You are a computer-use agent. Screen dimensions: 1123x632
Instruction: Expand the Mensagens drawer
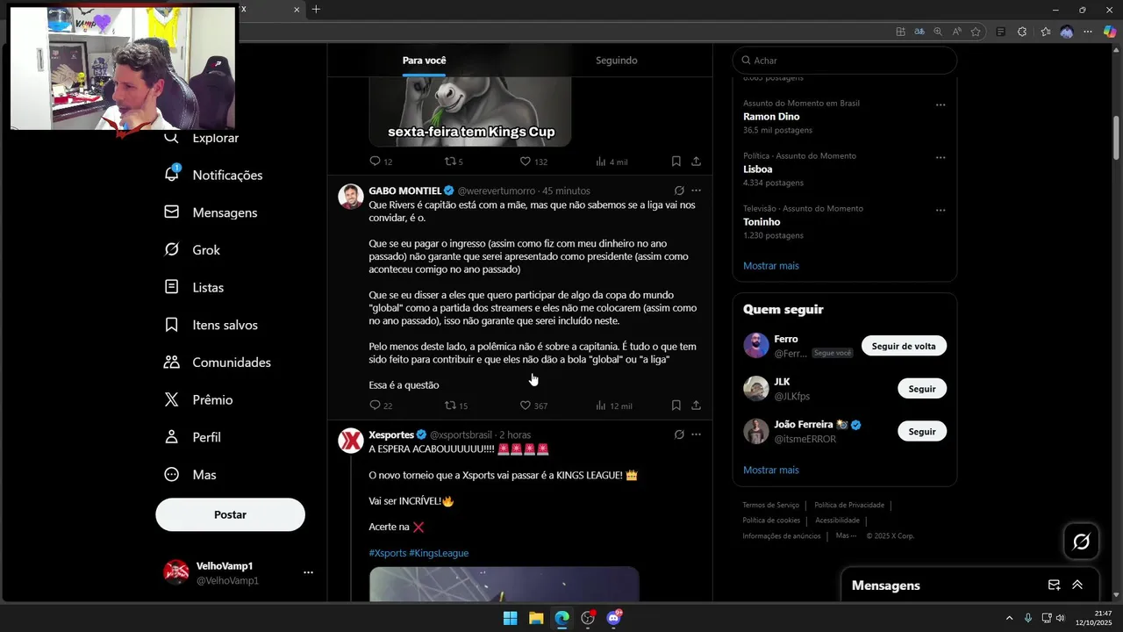(x=1077, y=585)
